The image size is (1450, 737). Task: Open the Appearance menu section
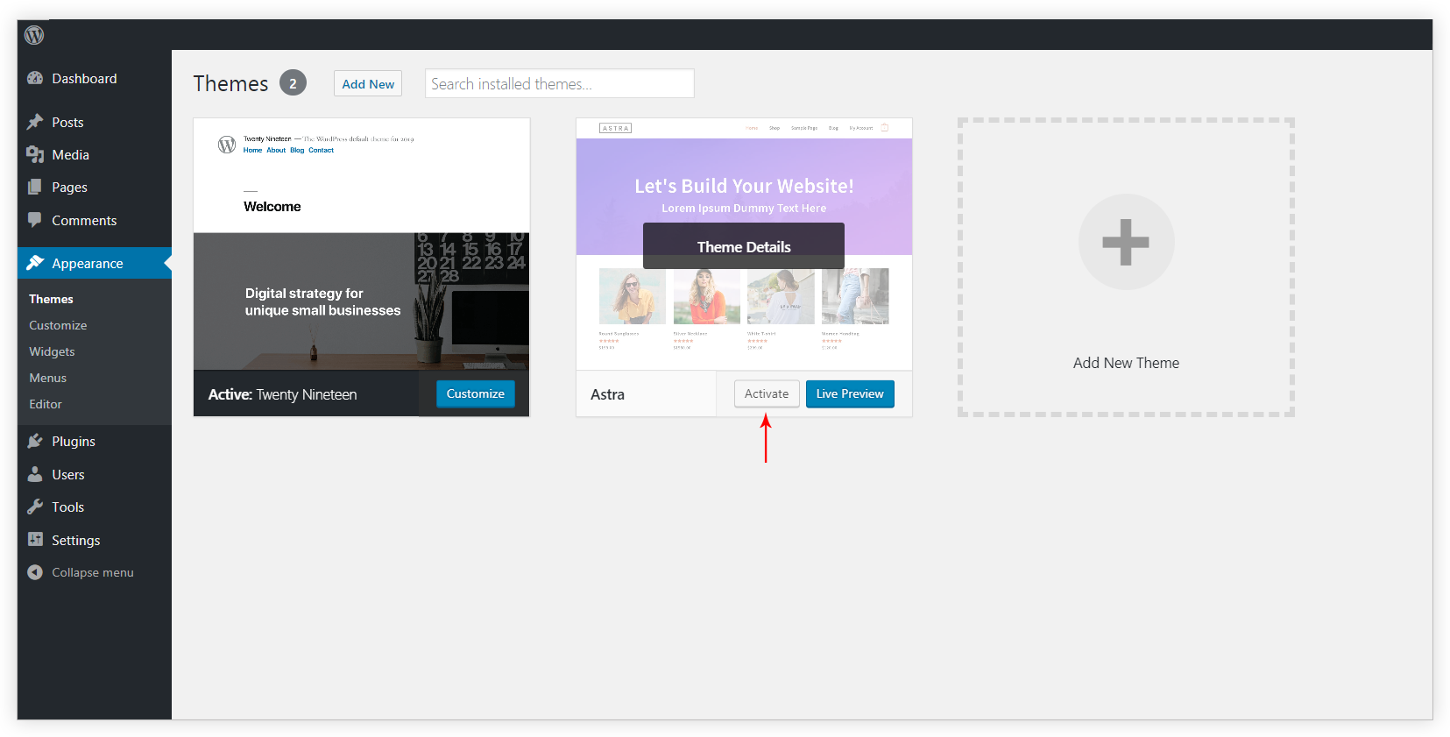coord(87,263)
